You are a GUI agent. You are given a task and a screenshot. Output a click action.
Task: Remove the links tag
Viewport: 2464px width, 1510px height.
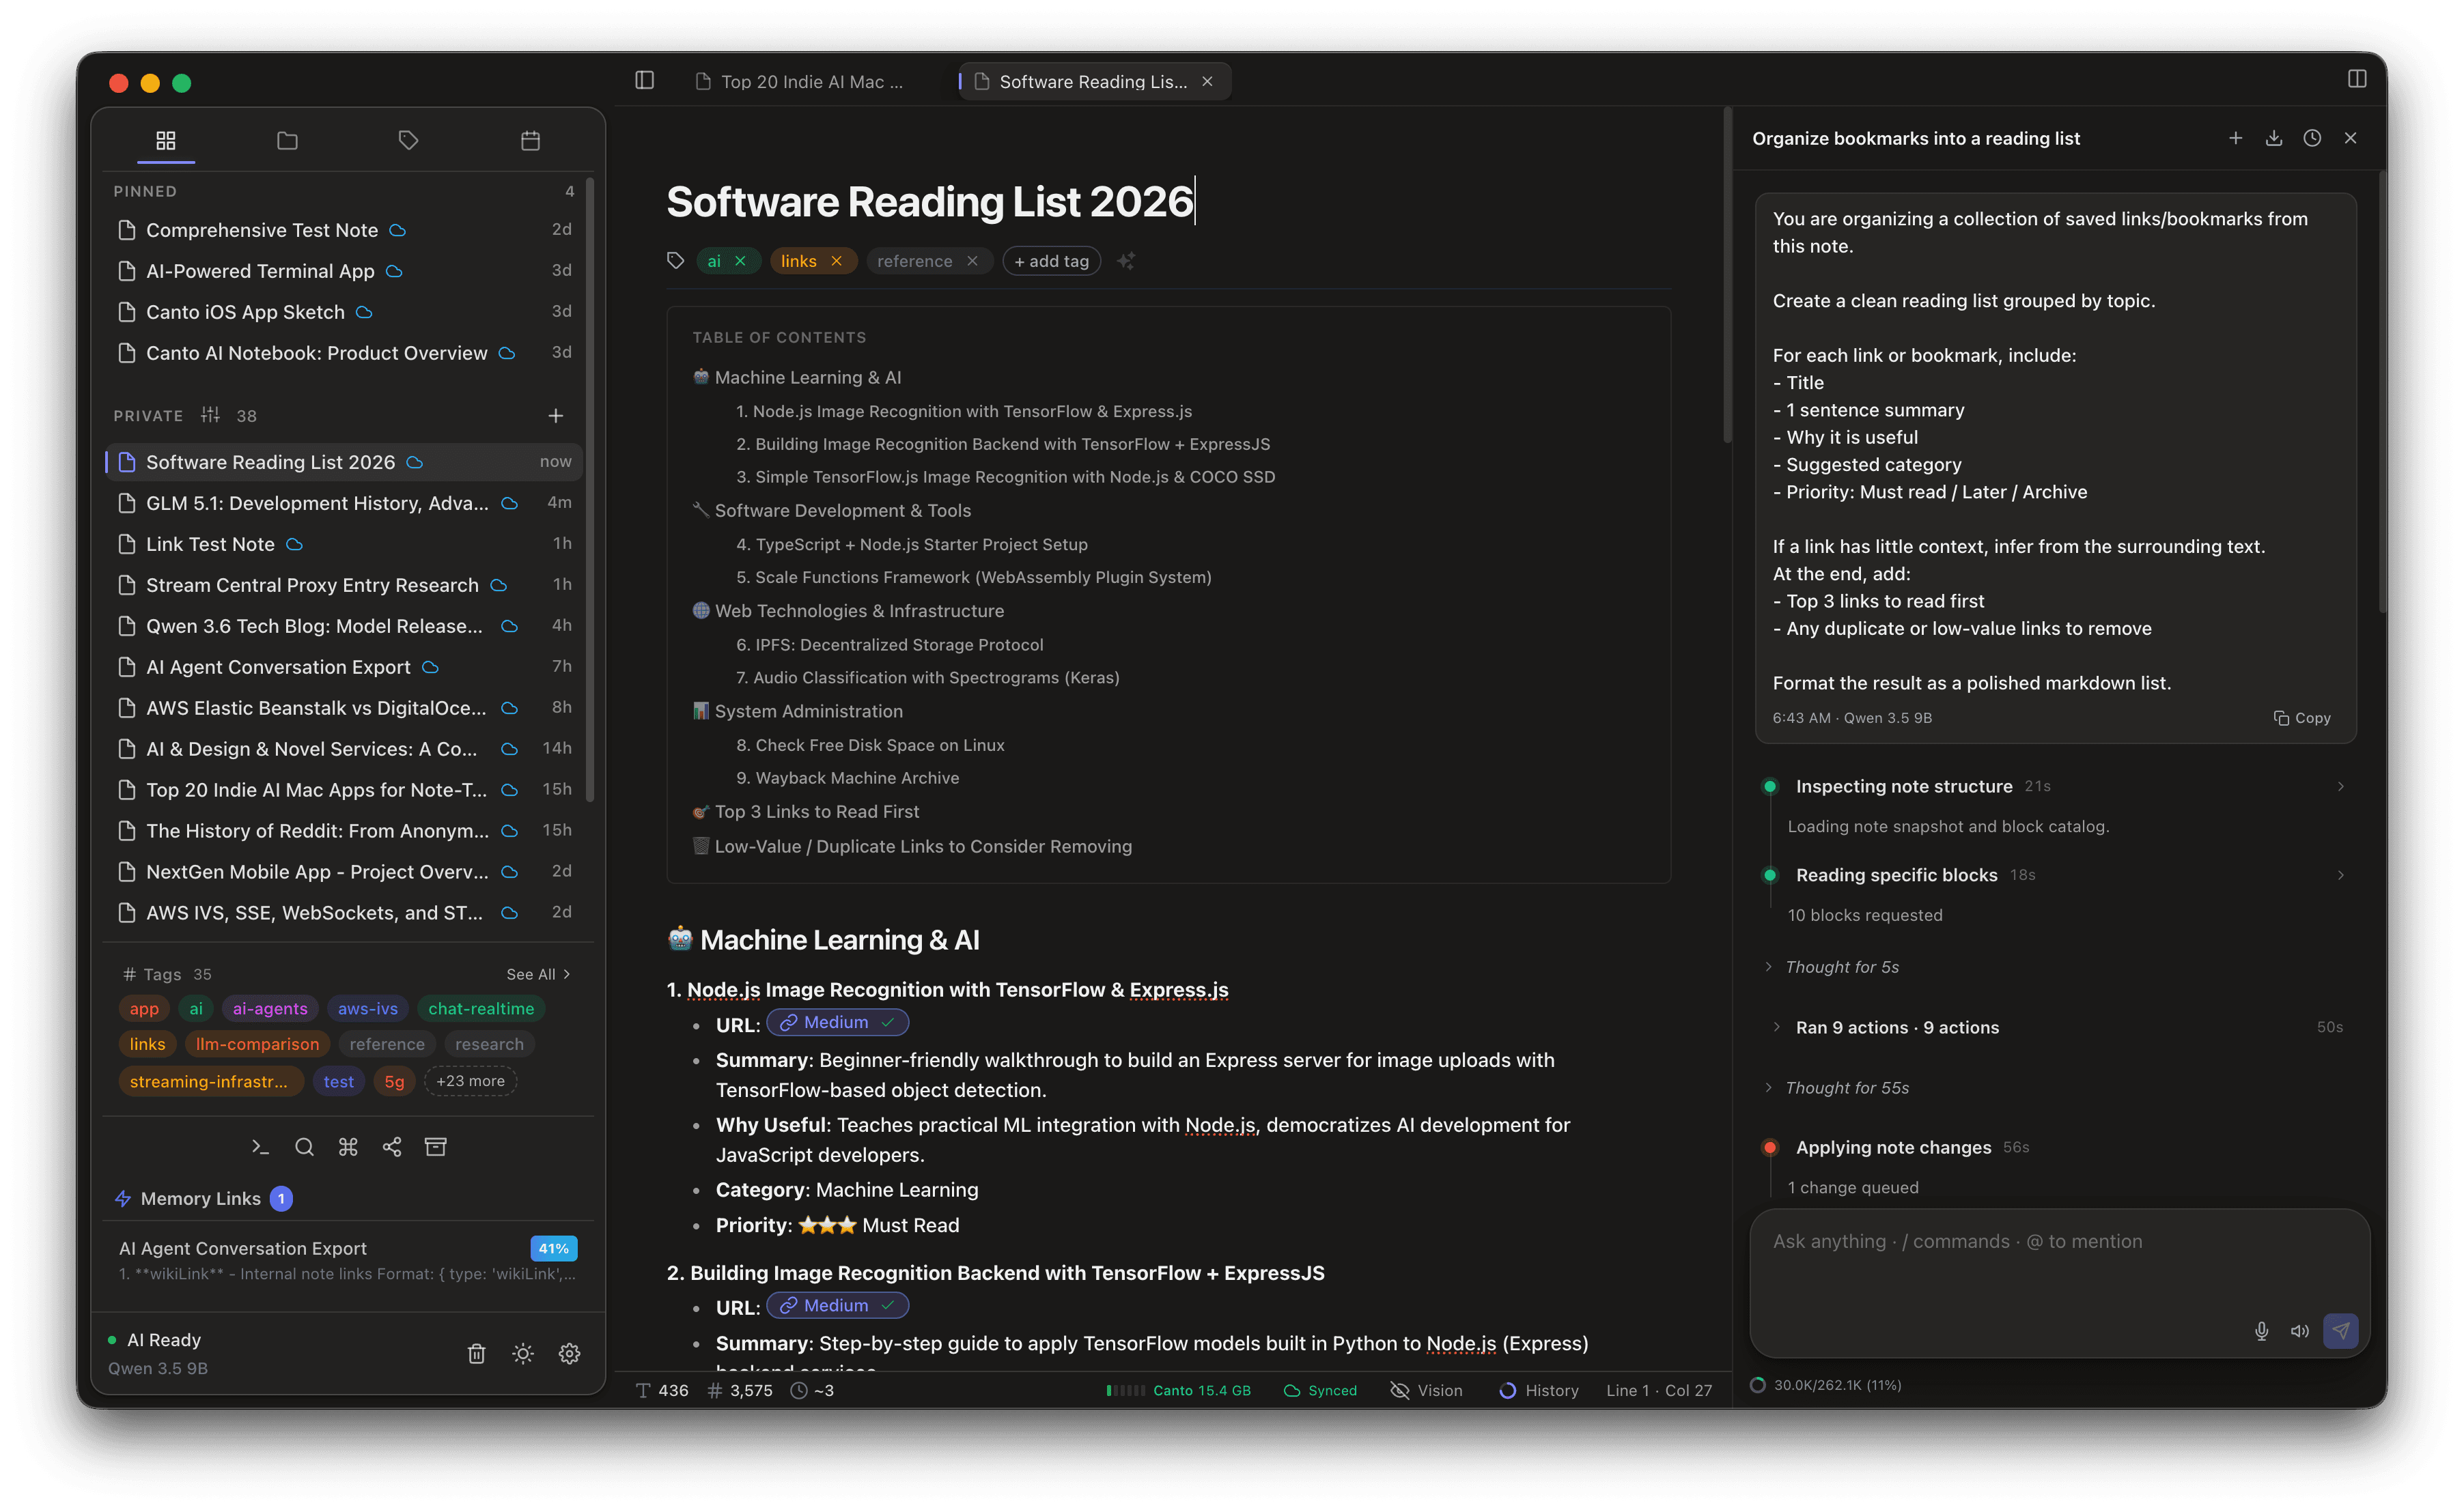coord(836,261)
